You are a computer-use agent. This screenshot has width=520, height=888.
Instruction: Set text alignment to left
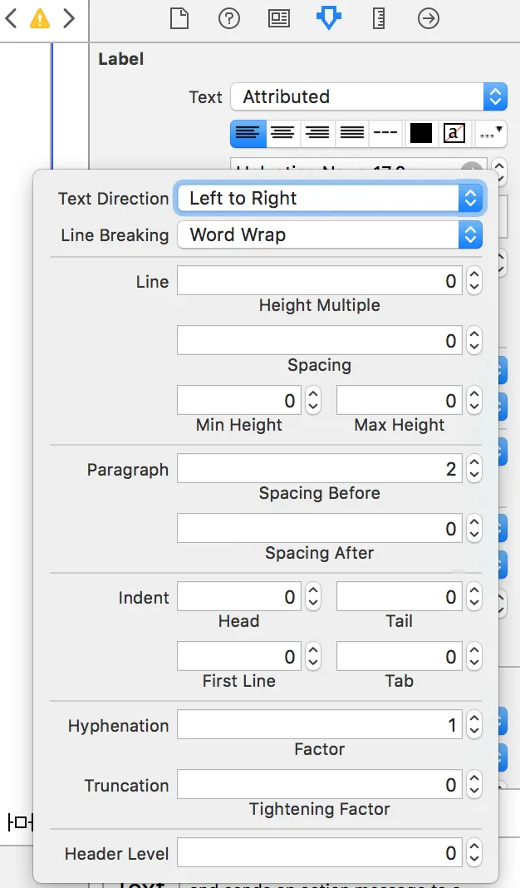248,133
